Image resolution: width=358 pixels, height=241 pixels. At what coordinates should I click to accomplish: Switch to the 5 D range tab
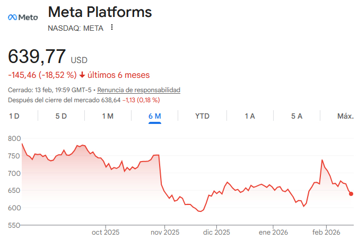click(61, 116)
